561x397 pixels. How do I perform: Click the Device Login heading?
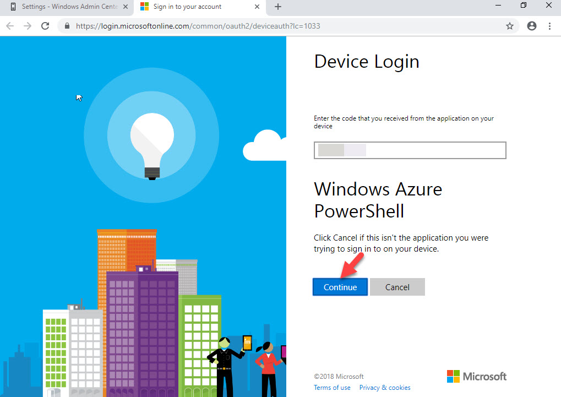coord(366,62)
